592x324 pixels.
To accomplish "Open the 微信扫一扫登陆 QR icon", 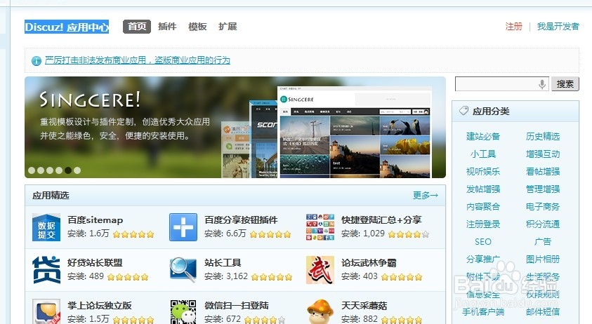I will 183,311.
